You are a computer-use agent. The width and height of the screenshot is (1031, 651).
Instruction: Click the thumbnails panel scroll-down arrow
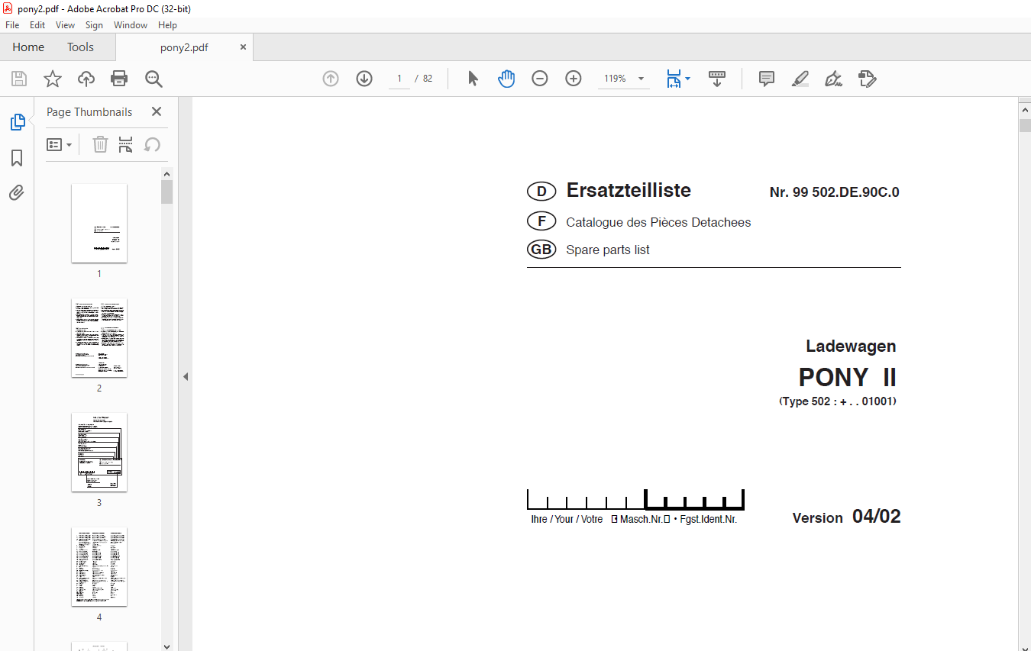click(x=167, y=646)
